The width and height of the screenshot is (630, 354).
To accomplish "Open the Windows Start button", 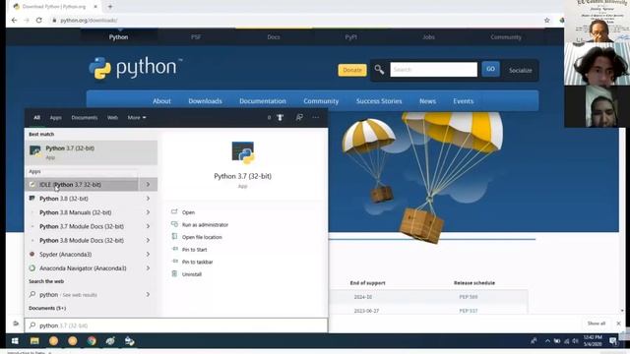I will pos(15,341).
